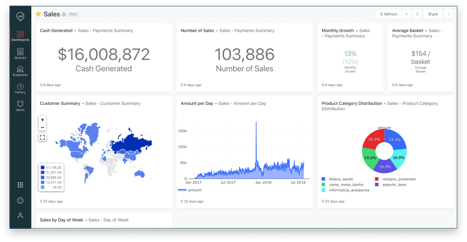Click the Redash logo icon
Screen dimensions: 467x242
click(x=20, y=17)
